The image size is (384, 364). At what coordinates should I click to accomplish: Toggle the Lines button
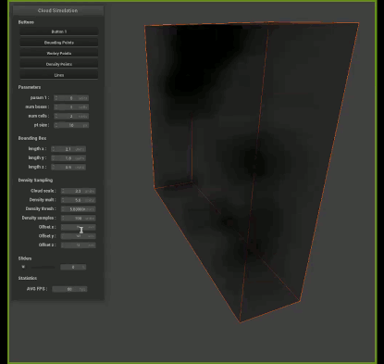coord(59,75)
